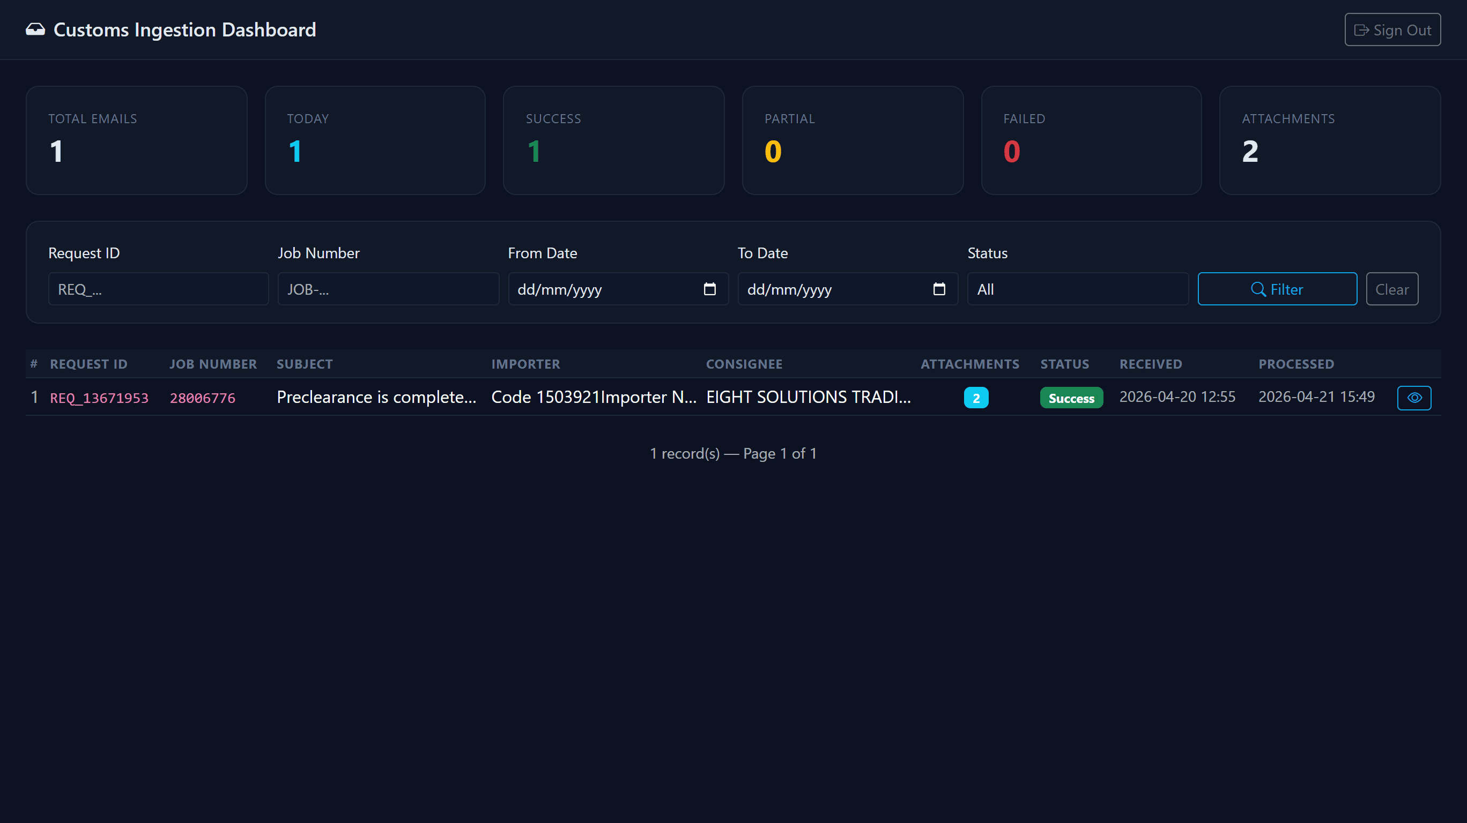1467x823 pixels.
Task: Open record REQ_13671953 link
Action: click(99, 398)
